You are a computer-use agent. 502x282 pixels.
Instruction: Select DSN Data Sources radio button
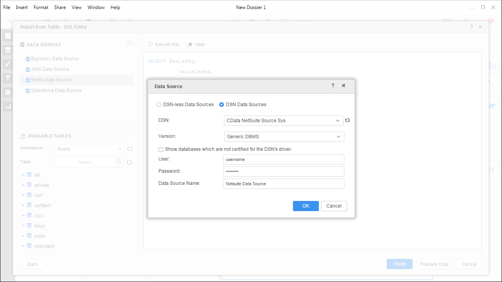click(222, 105)
